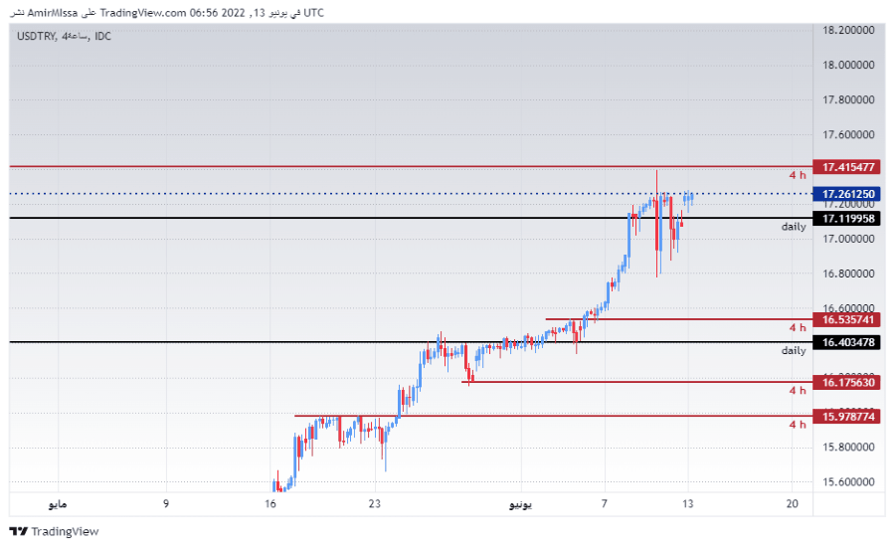Image resolution: width=895 pixels, height=547 pixels.
Task: Click the 18.200000 price axis value
Action: (848, 30)
